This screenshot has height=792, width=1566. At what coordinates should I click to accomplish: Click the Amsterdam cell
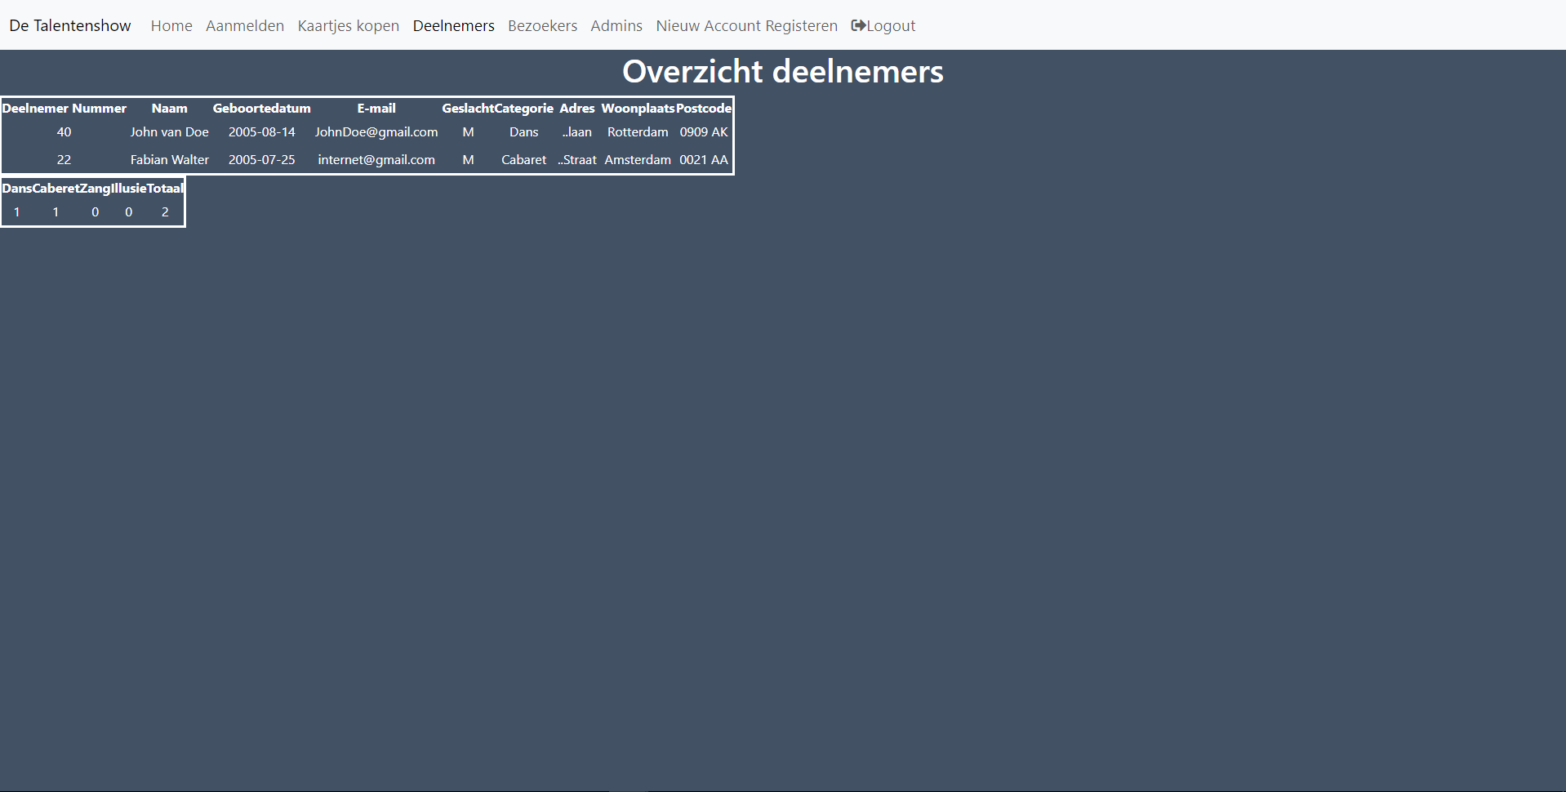tap(638, 160)
